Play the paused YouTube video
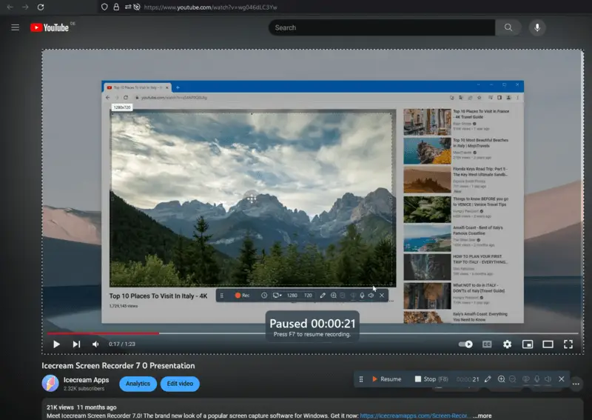This screenshot has height=420, width=592. click(x=57, y=344)
